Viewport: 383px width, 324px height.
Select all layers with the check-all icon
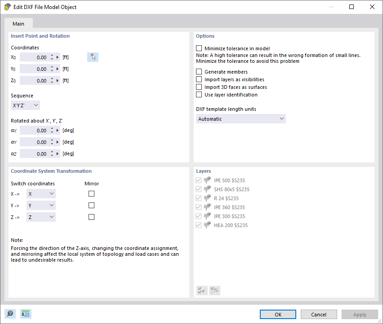pyautogui.click(x=201, y=290)
